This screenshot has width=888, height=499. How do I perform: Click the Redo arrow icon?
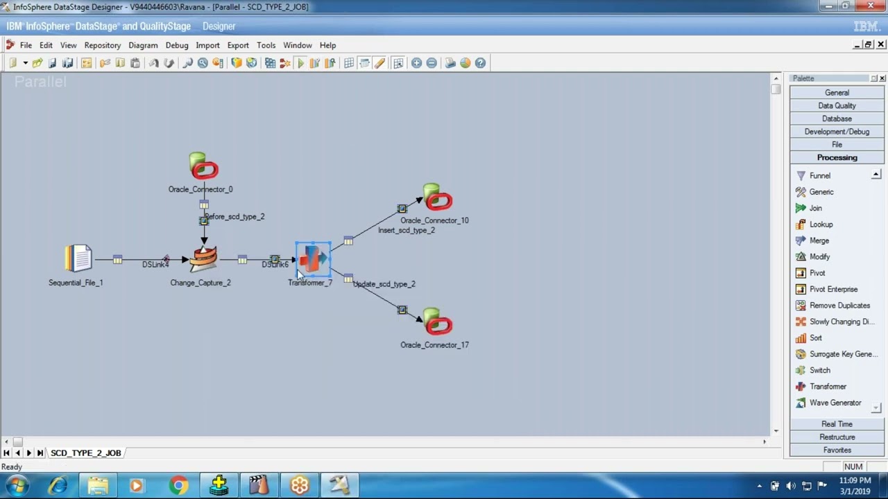[x=169, y=63]
